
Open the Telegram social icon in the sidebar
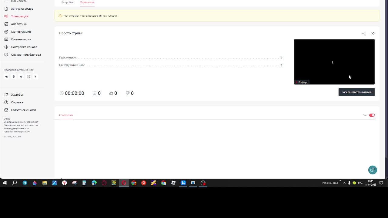tap(21, 77)
